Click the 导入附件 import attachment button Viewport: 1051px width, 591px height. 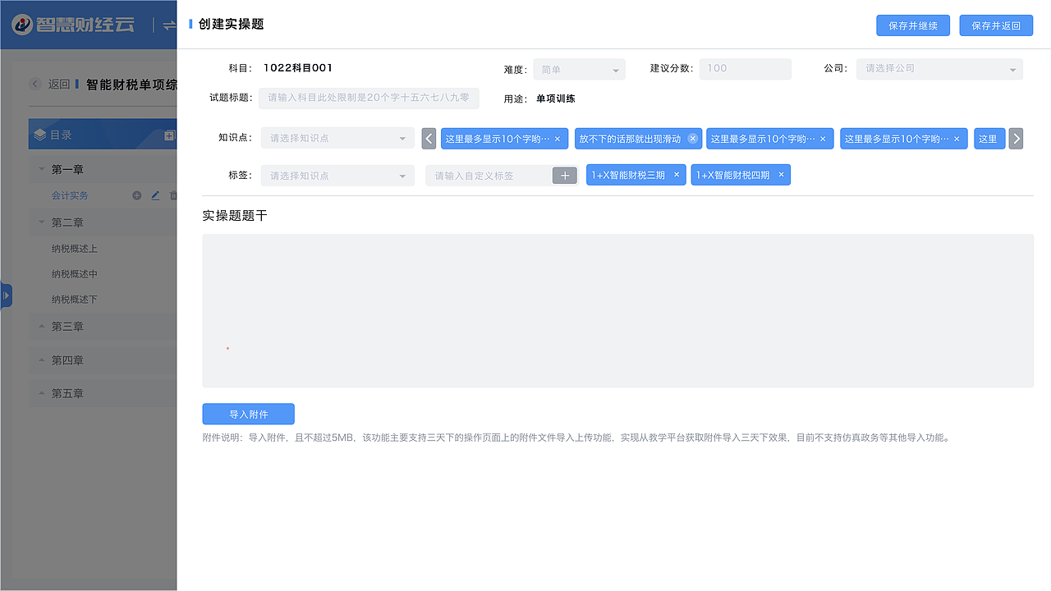click(x=248, y=414)
